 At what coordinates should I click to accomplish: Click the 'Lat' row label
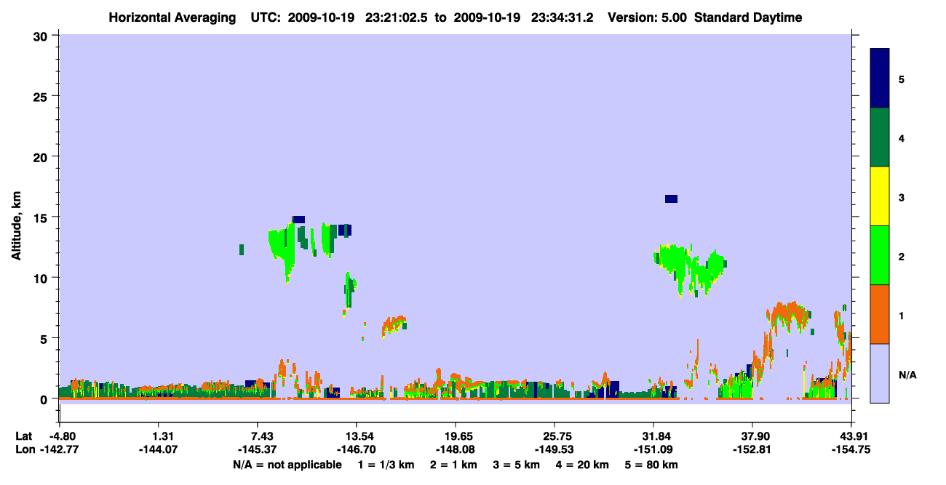(23, 436)
